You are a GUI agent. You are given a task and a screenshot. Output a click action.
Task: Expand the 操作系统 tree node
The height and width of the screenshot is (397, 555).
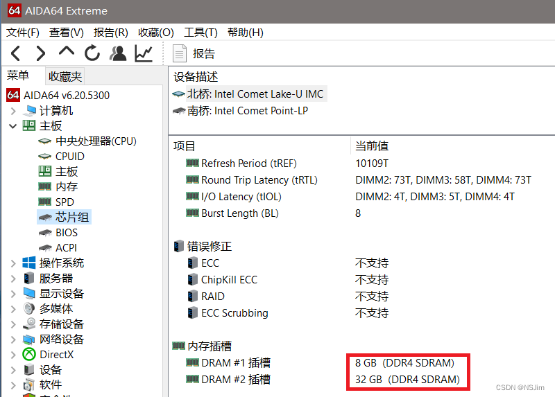pyautogui.click(x=13, y=263)
